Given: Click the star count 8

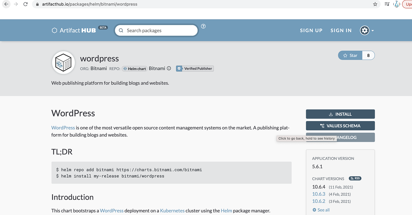Looking at the screenshot, I should pos(368,55).
